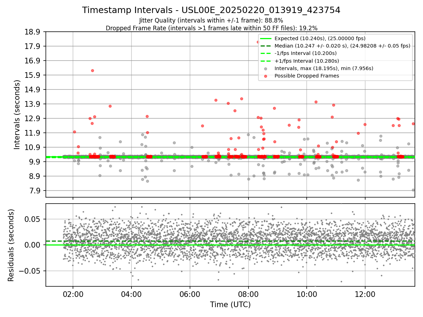
Task: Click legend entry '+1/fps Interval (10.280s)'
Action: coord(306,61)
